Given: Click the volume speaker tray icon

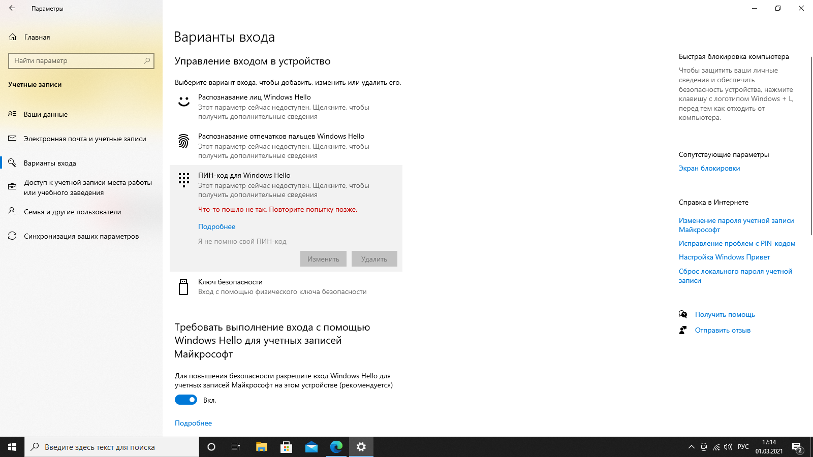Looking at the screenshot, I should click(728, 447).
